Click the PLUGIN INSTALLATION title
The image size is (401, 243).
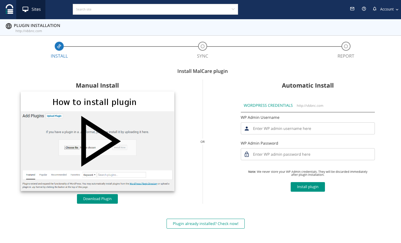coord(37,25)
